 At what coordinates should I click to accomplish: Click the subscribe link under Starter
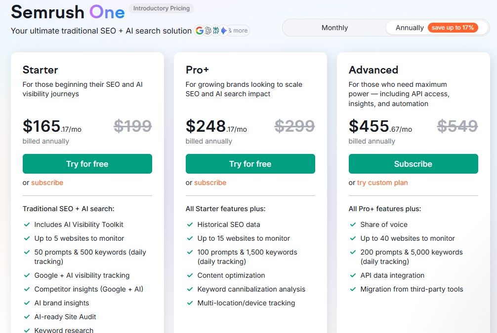(x=47, y=183)
